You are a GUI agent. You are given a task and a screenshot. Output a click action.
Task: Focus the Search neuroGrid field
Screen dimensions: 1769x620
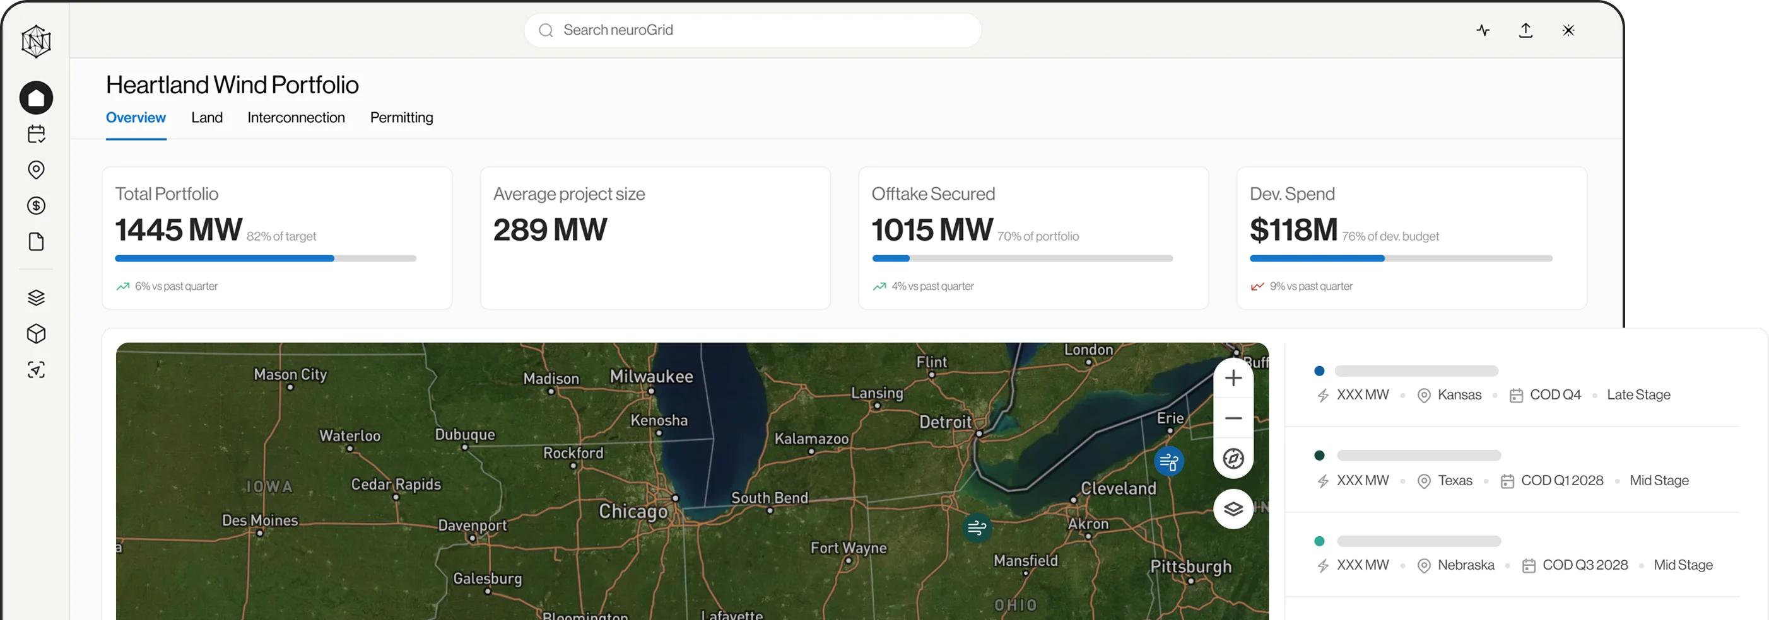coord(753,30)
